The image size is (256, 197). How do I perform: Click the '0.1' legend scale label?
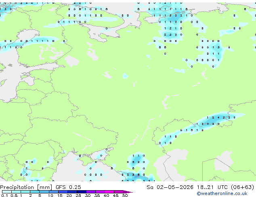[4, 195]
